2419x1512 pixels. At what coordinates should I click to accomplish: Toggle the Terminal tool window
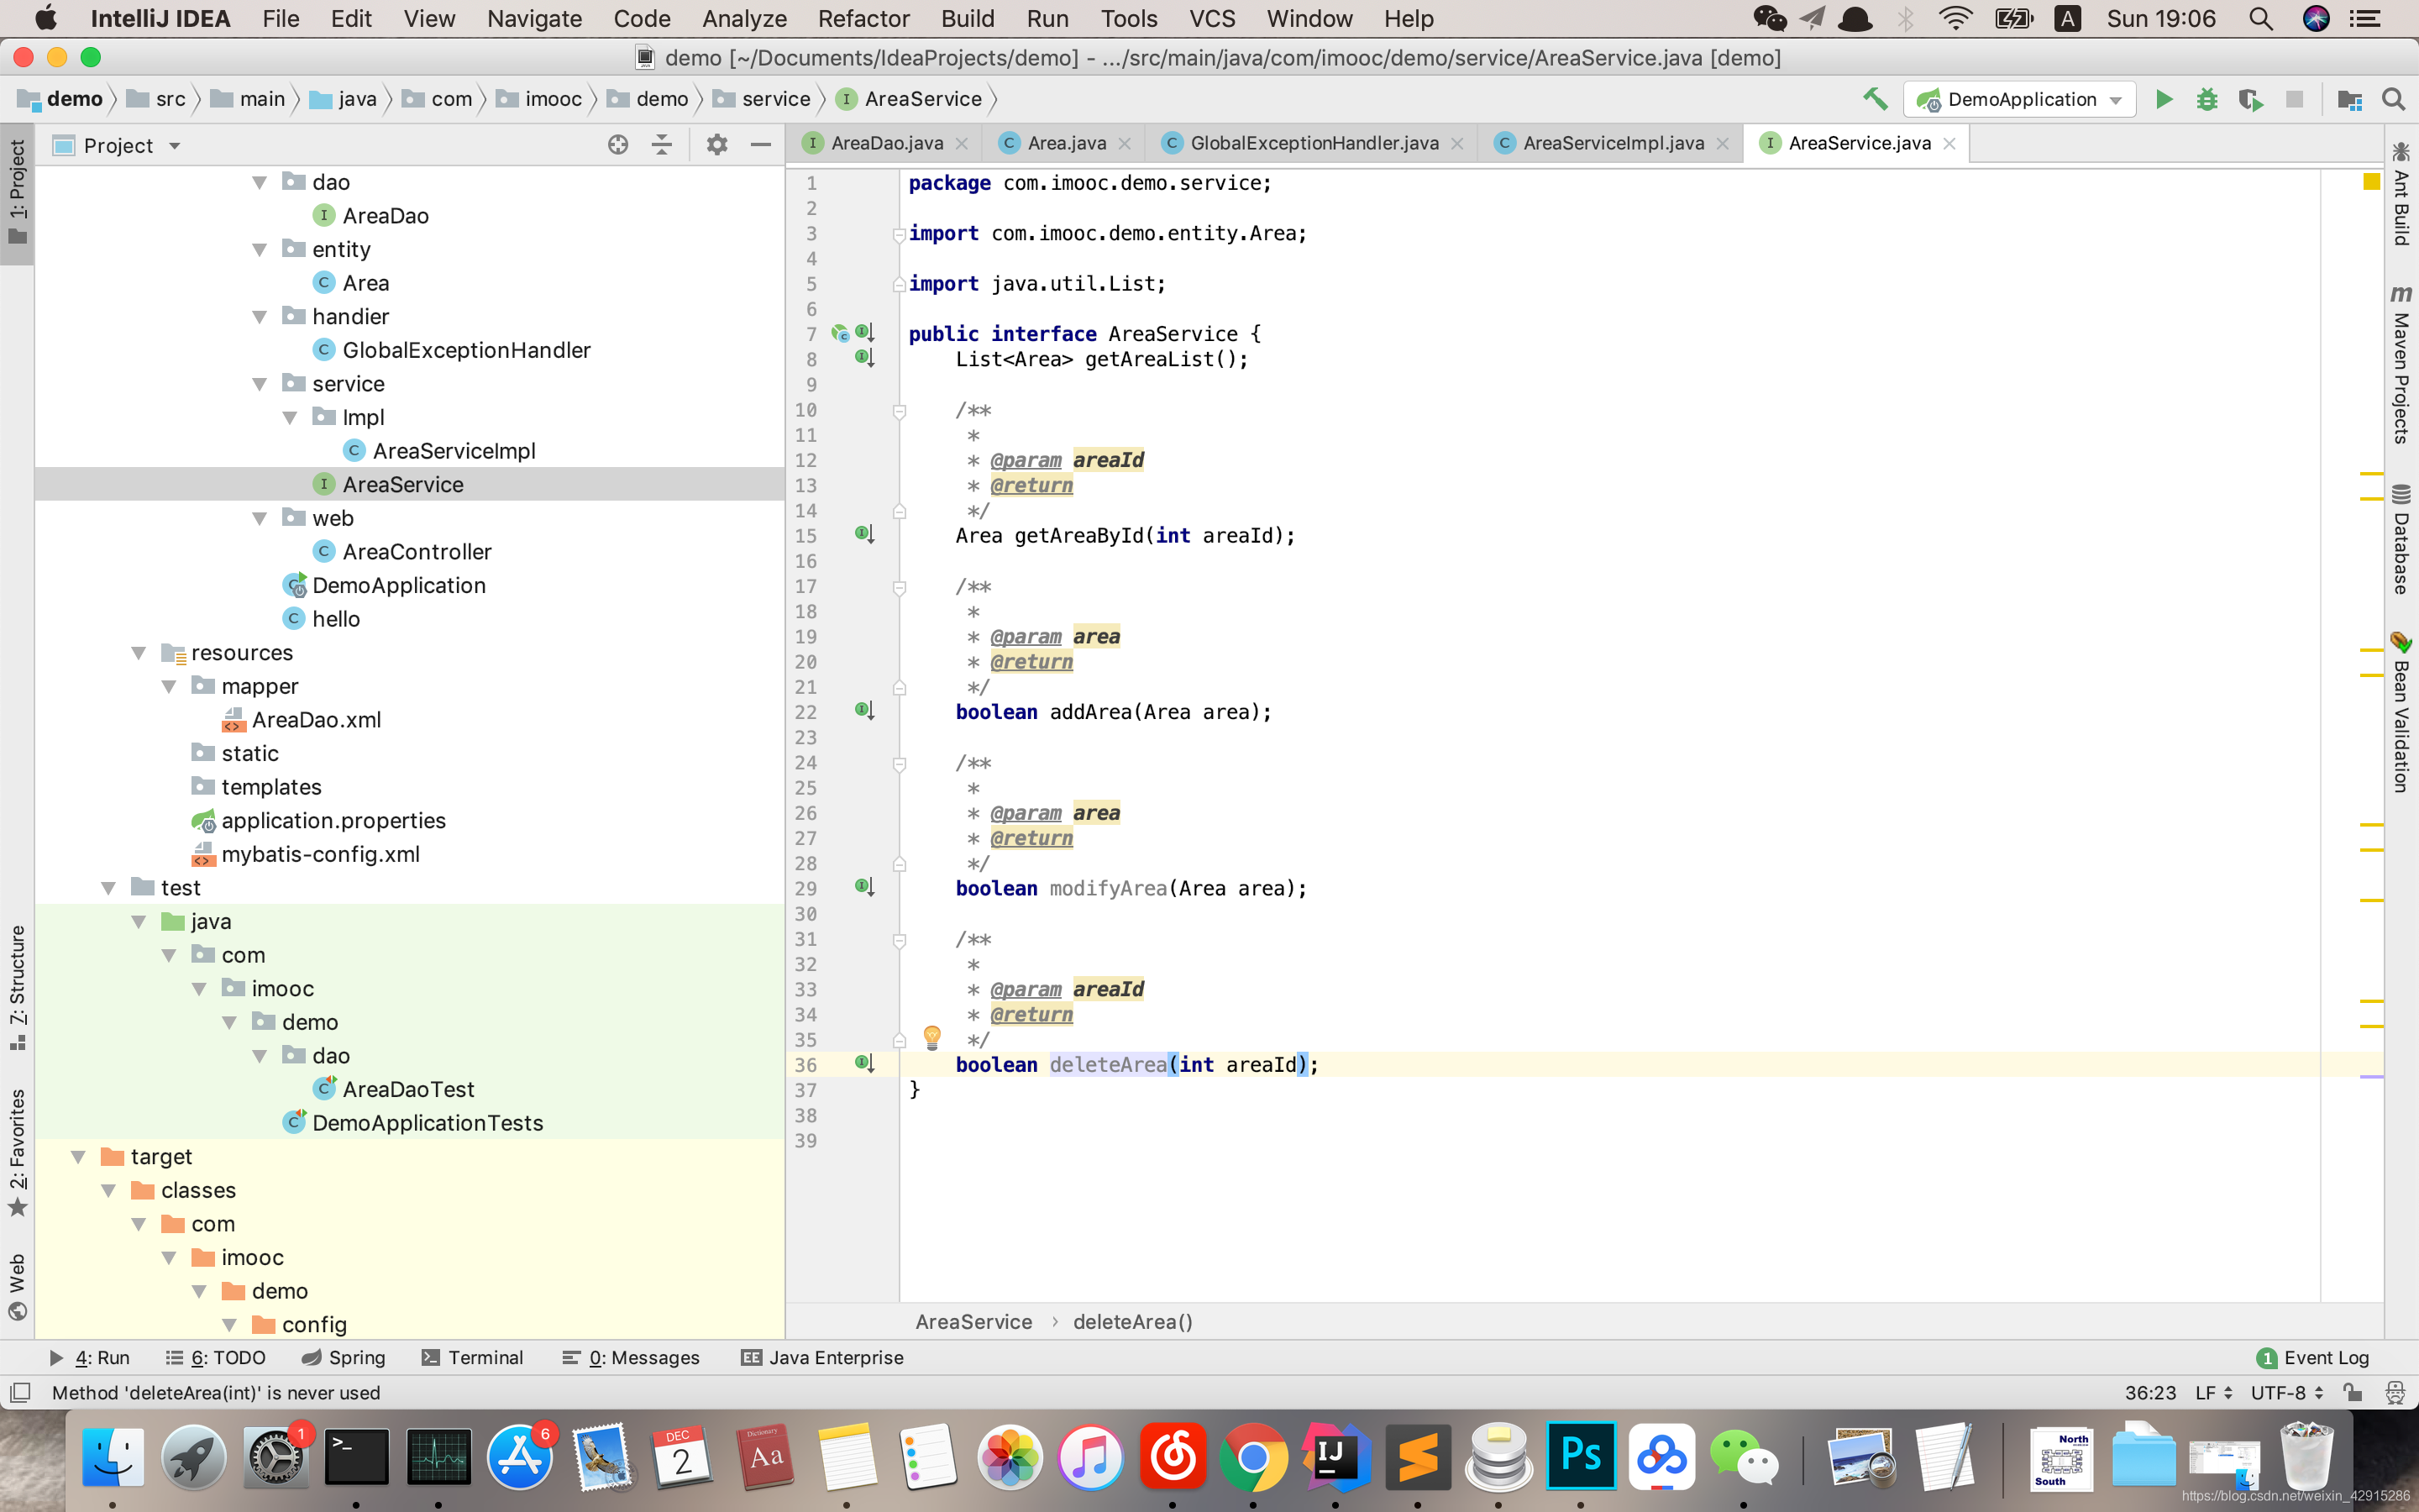click(472, 1357)
